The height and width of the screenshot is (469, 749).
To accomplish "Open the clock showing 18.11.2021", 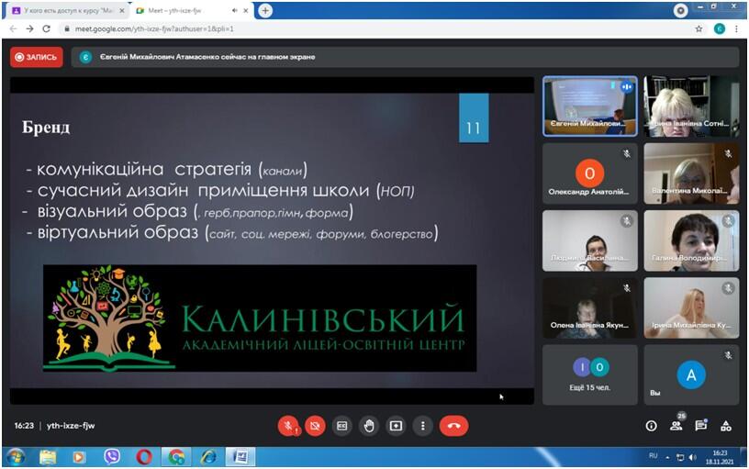I will (720, 458).
